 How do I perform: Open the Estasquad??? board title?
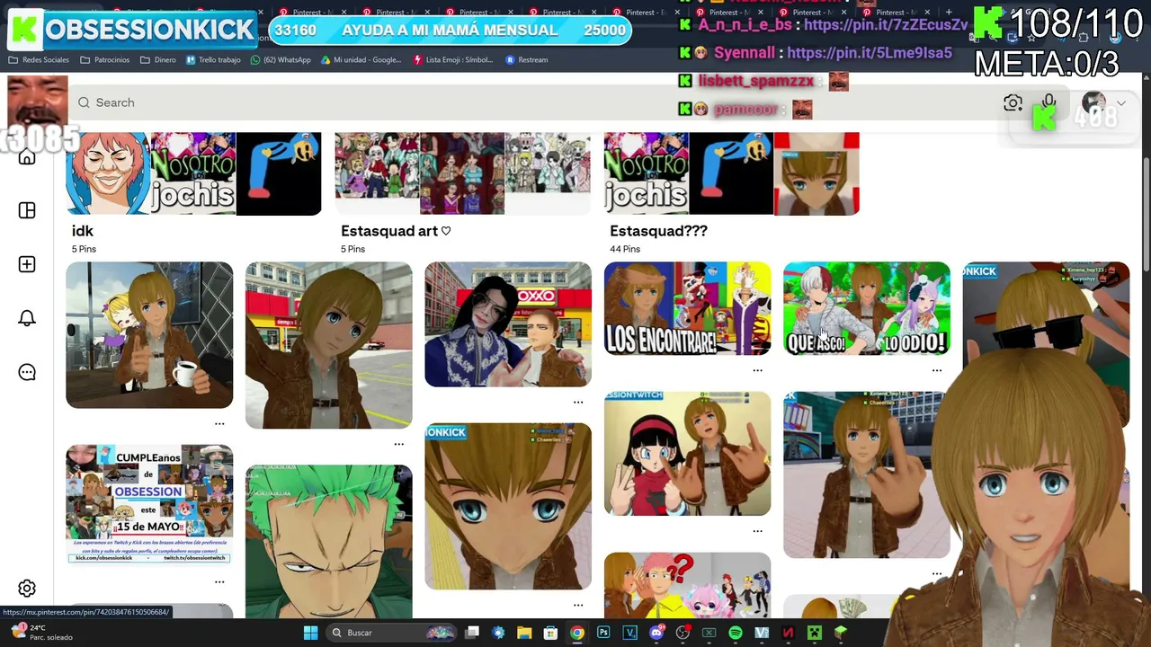click(658, 231)
